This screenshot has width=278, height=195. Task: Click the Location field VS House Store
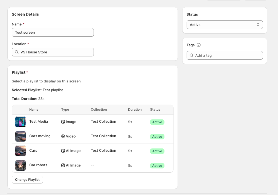click(53, 52)
